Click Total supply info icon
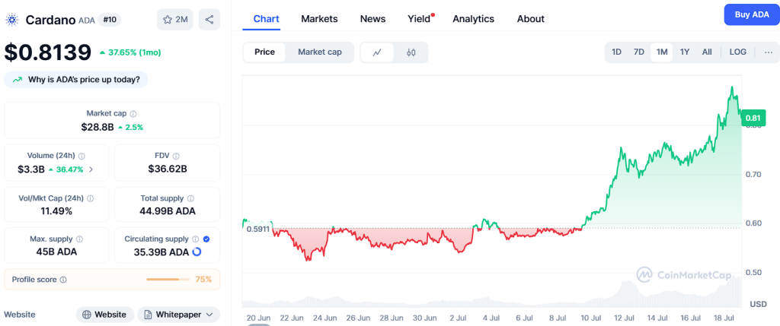The width and height of the screenshot is (780, 326). [x=191, y=198]
